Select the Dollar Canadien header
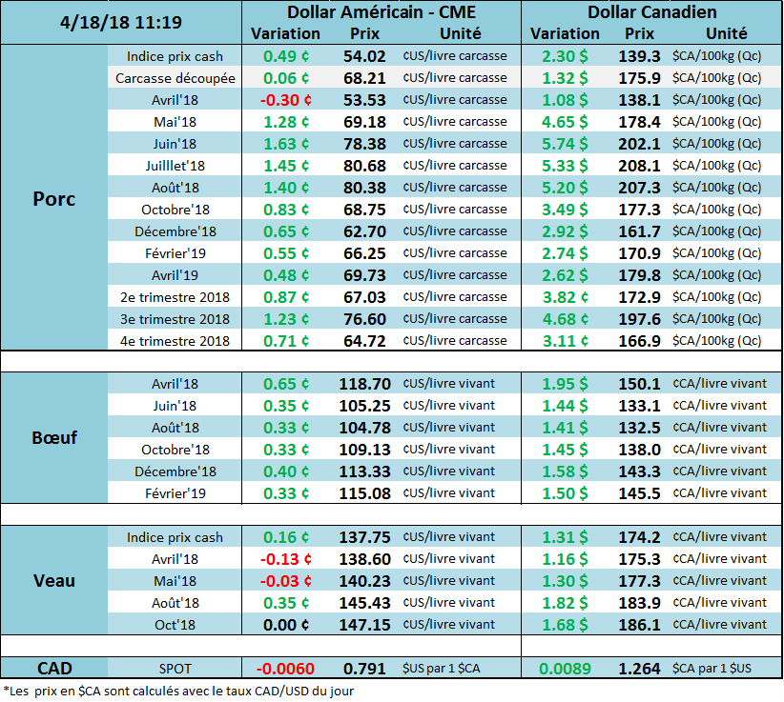The width and height of the screenshot is (784, 702). click(x=651, y=12)
